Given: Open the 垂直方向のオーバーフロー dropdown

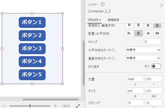Looking at the screenshot, I should pos(143,58).
